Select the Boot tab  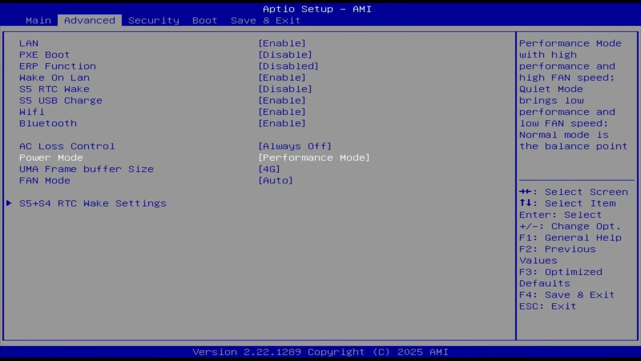coord(205,20)
